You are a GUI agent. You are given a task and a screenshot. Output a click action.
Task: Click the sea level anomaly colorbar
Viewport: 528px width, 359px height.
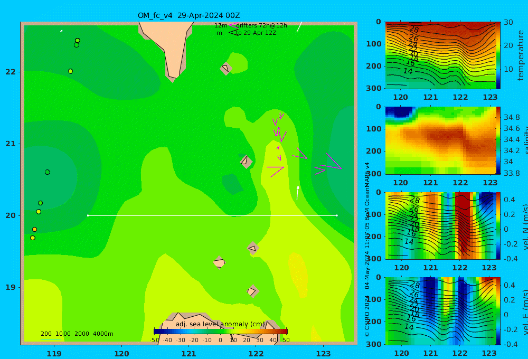tap(221, 332)
